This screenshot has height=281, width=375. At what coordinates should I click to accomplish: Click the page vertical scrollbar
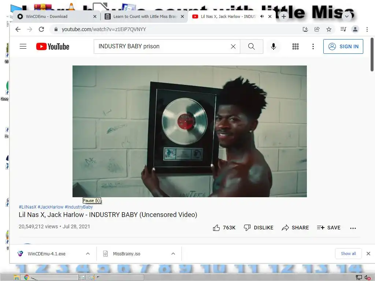pos(372,55)
